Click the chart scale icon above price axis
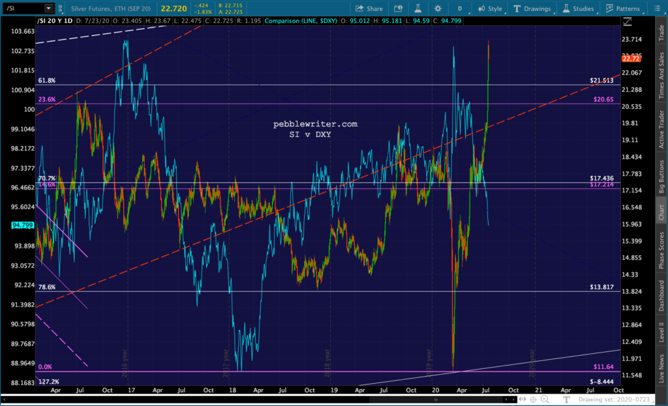Viewport: 668px width, 406px height. click(x=628, y=22)
